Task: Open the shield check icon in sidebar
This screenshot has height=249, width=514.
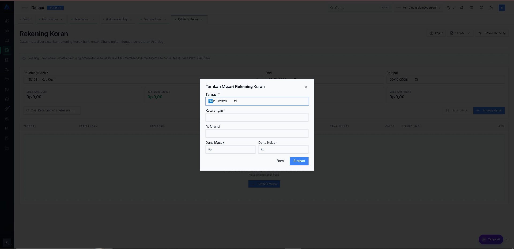Action: (x=7, y=129)
